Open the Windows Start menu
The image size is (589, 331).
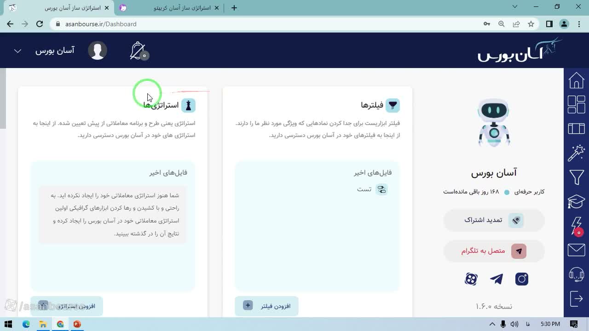tap(8, 324)
